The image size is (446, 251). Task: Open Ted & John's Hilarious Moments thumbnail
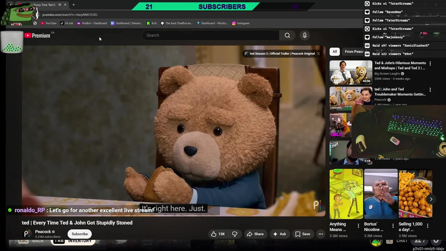tap(351, 72)
